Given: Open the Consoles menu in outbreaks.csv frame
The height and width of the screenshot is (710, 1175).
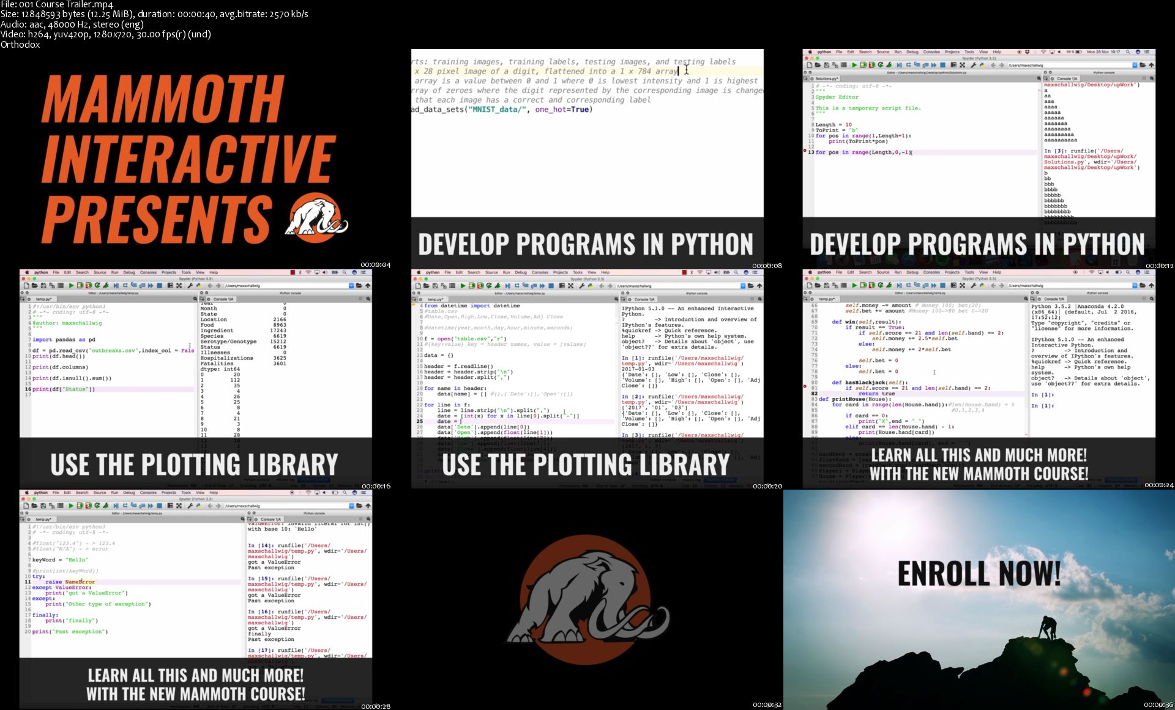Looking at the screenshot, I should (x=148, y=272).
